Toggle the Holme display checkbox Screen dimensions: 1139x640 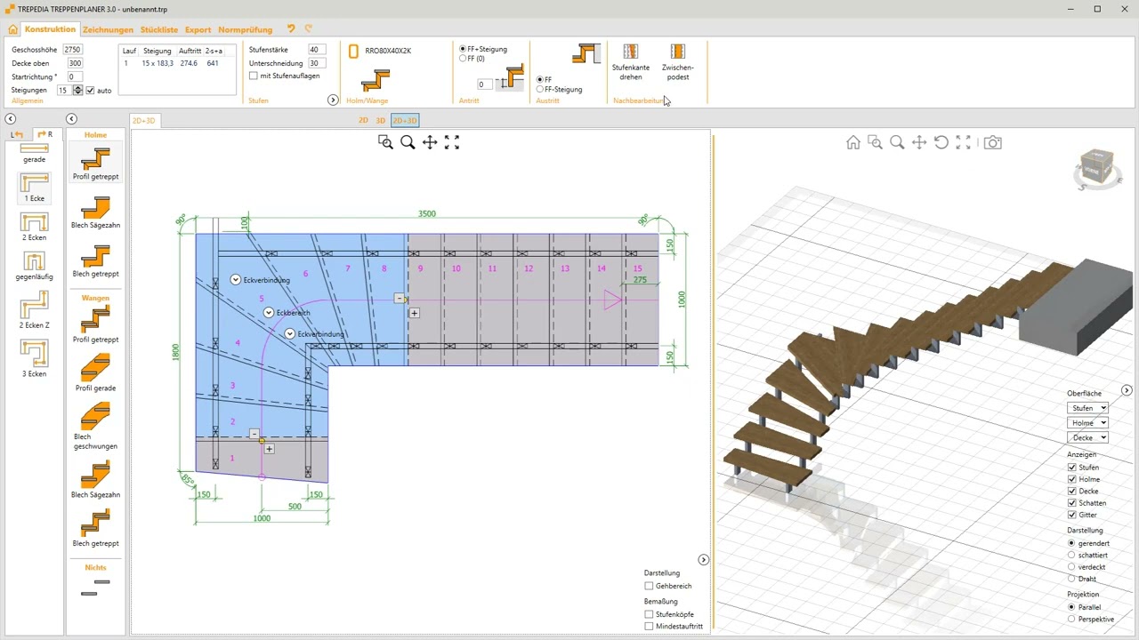click(x=1072, y=479)
